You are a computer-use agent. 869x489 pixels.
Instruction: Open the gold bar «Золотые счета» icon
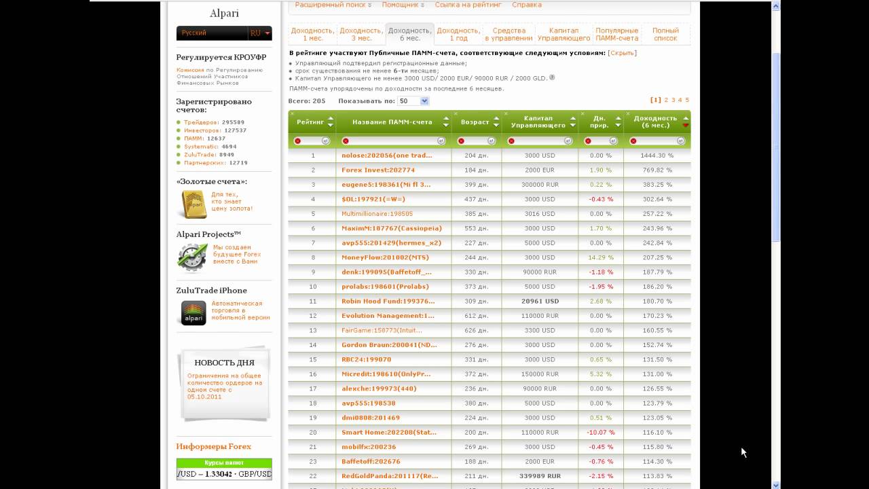click(194, 204)
